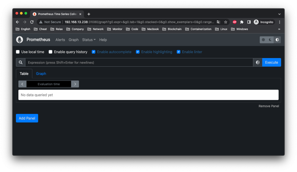Click the Incognito profile button

[264, 22]
